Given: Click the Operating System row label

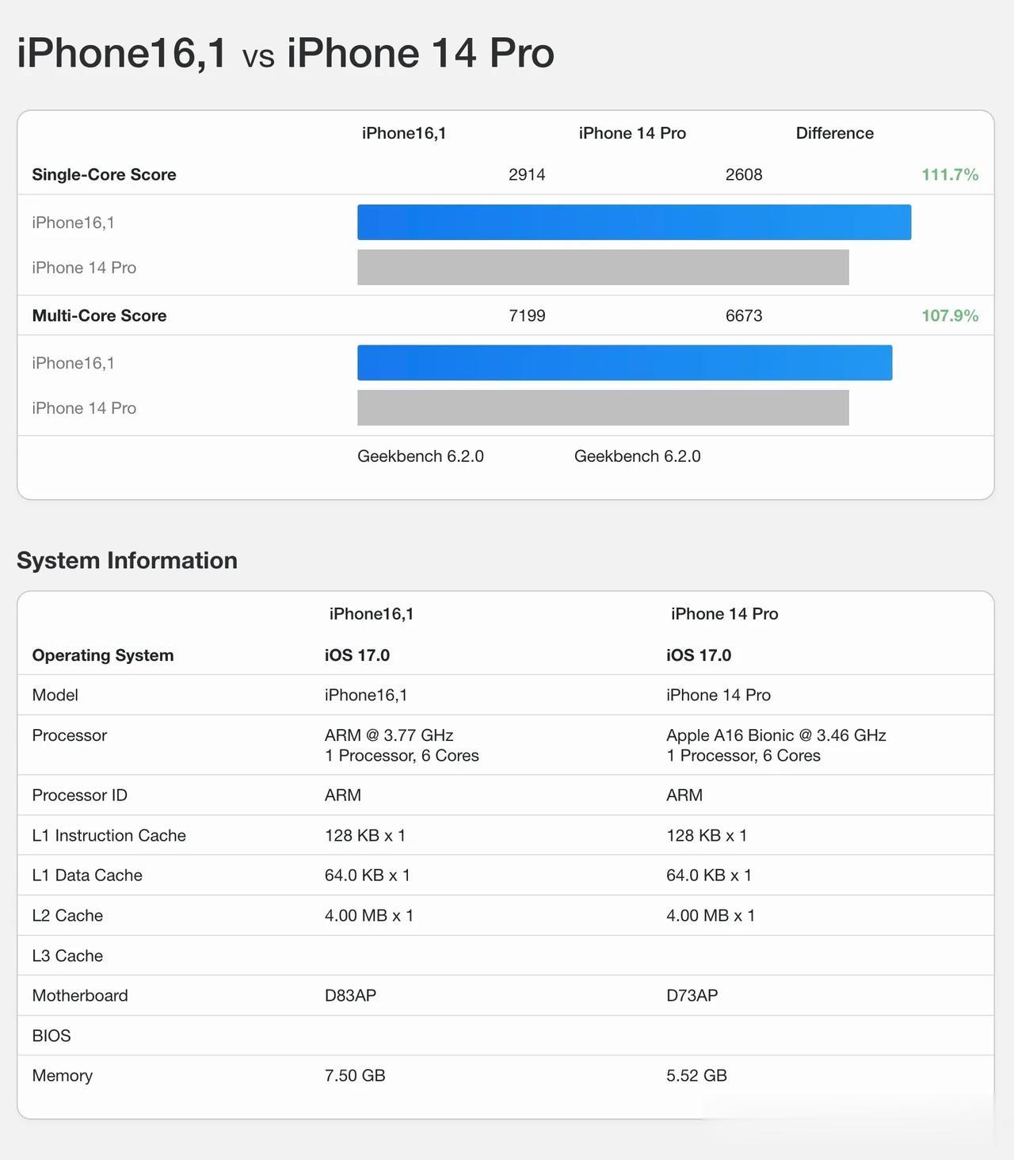Looking at the screenshot, I should point(103,655).
